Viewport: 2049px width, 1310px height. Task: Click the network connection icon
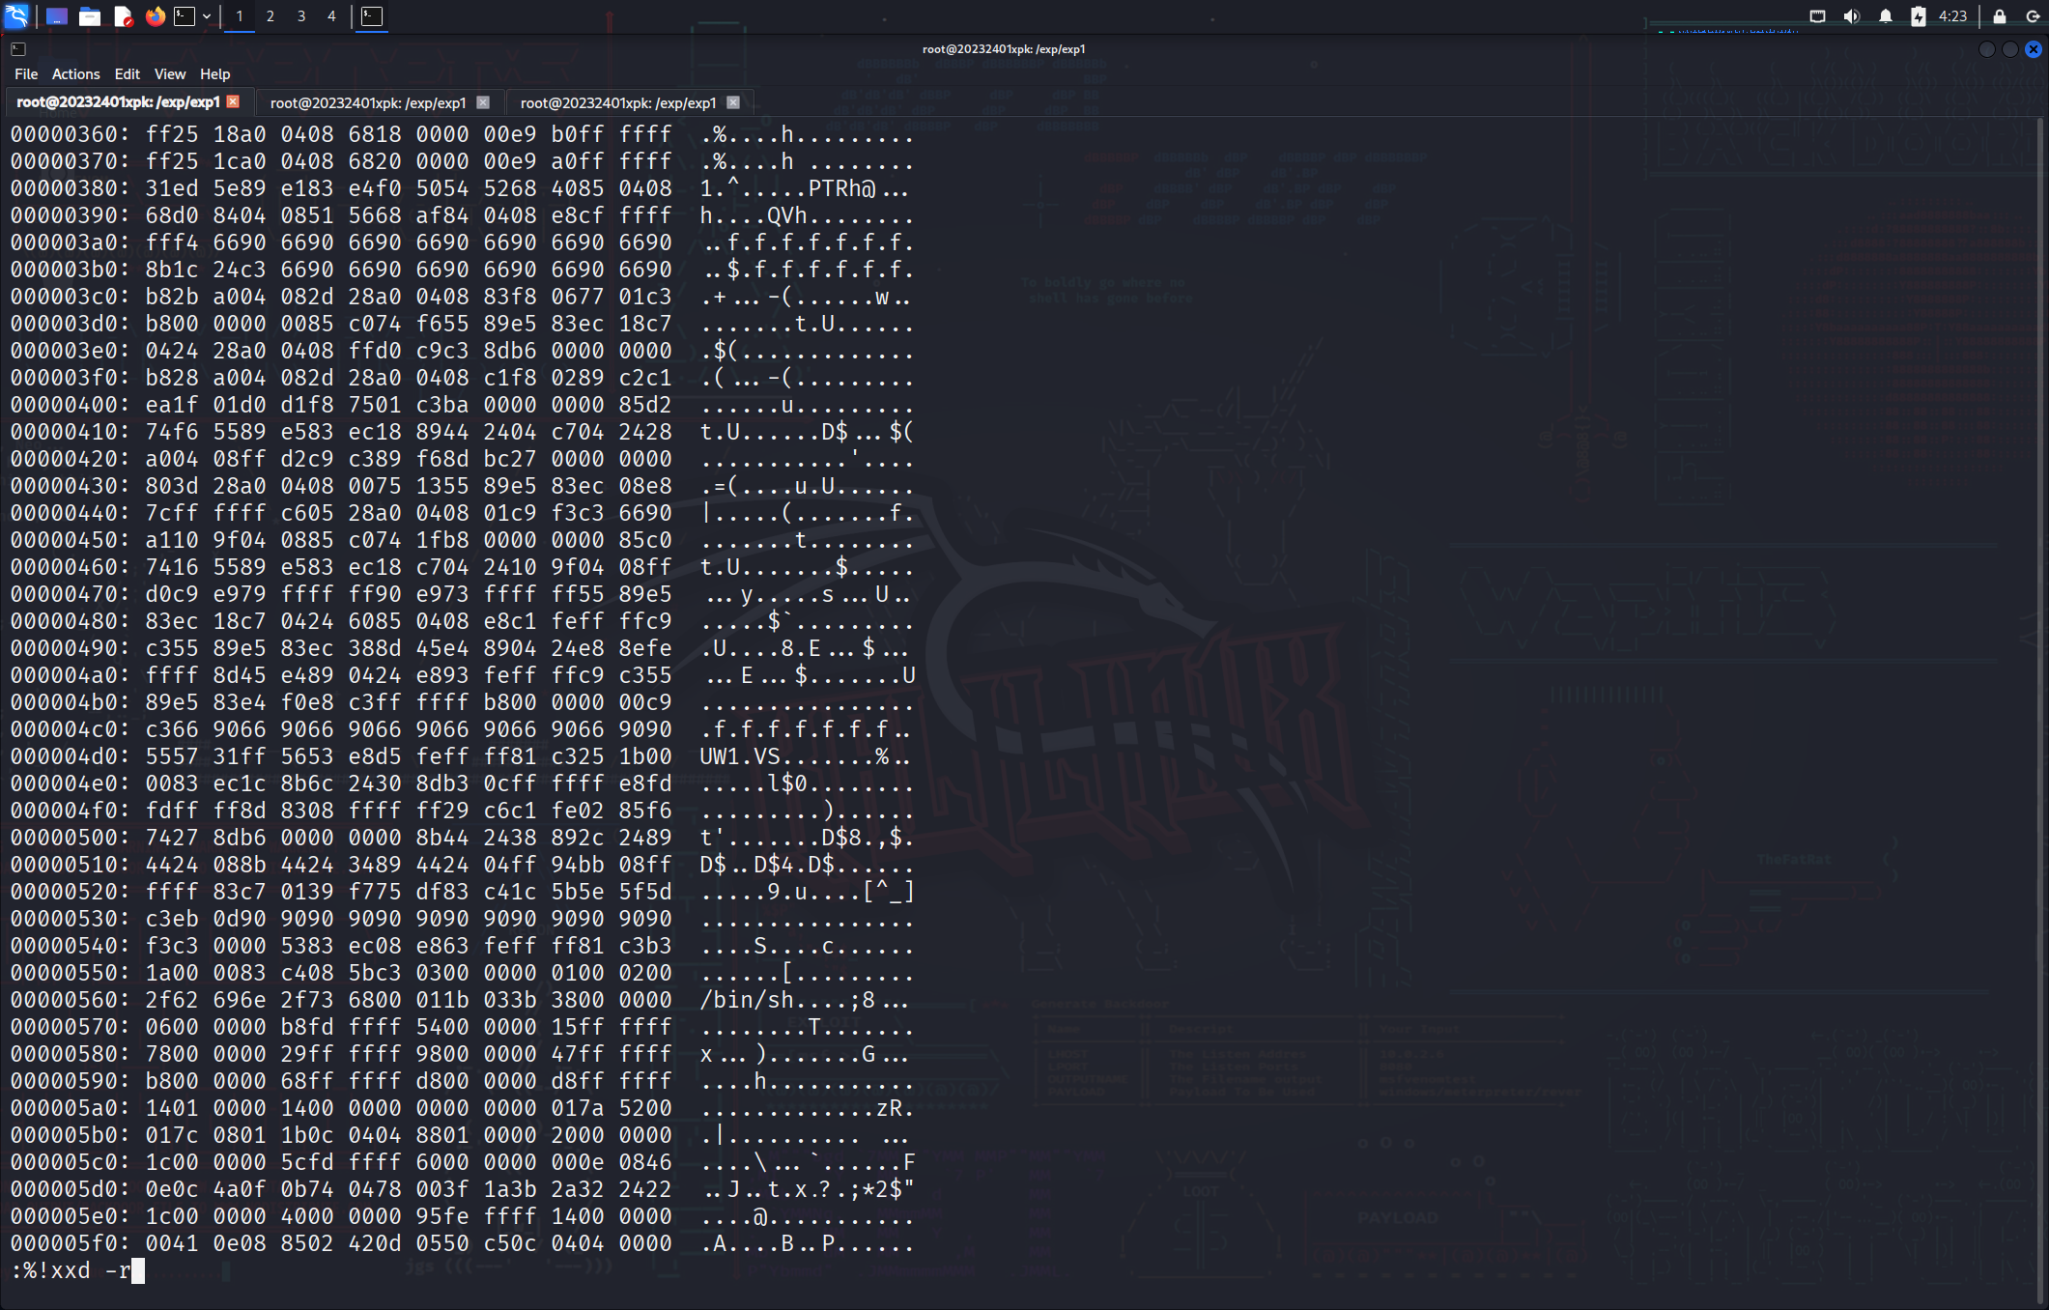1817,16
